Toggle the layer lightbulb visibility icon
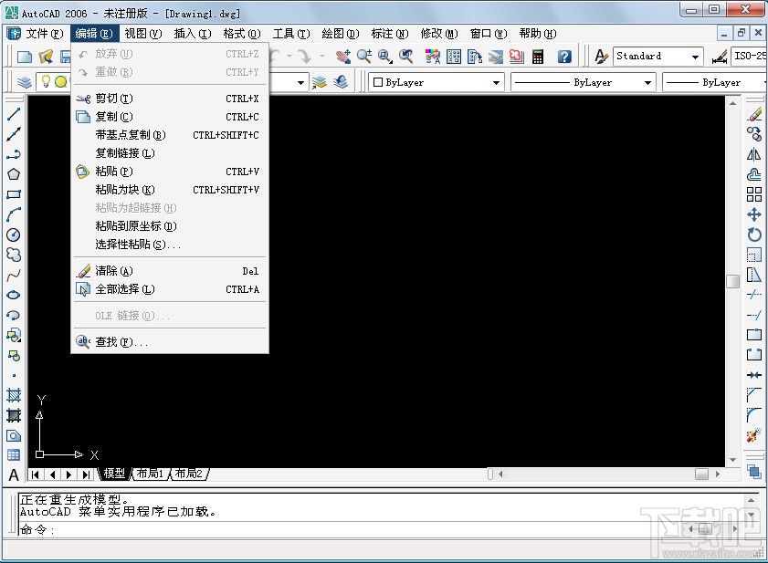 44,81
